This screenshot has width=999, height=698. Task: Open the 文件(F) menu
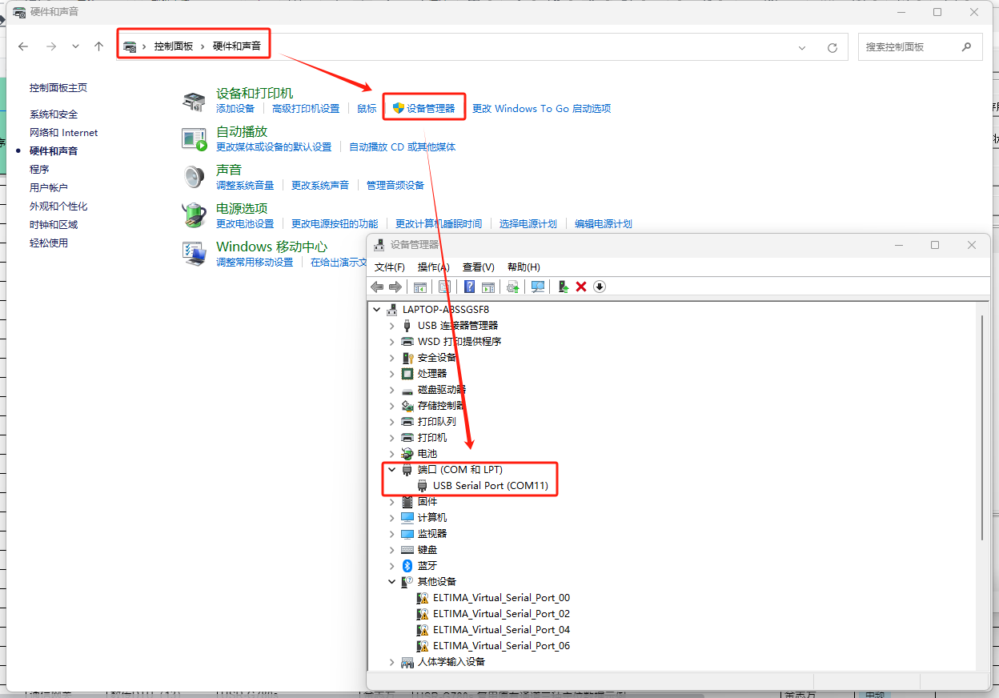390,267
